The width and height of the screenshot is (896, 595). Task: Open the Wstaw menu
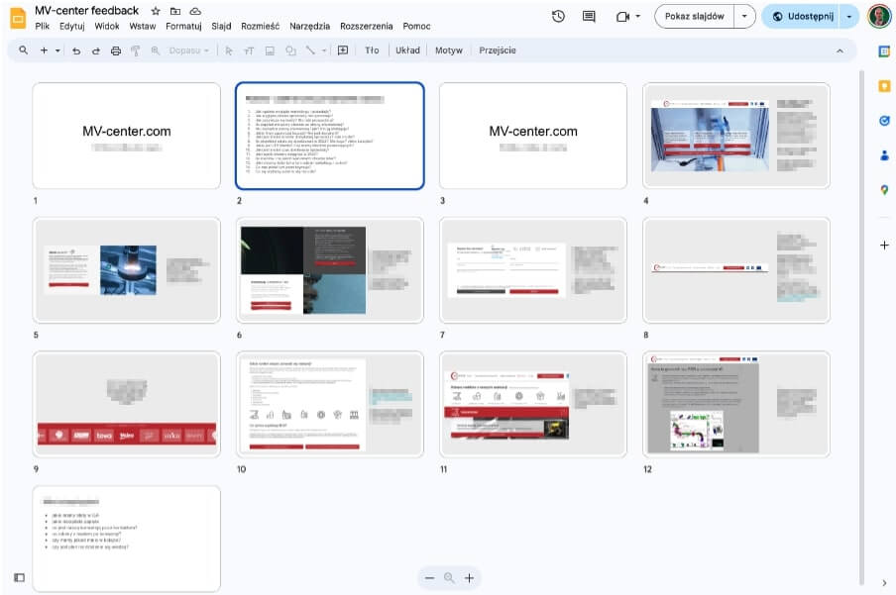(x=142, y=26)
